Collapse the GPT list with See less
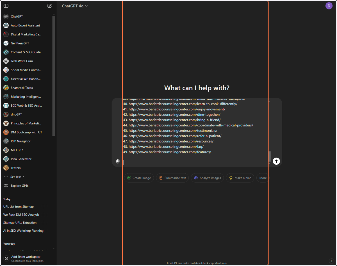337x266 pixels. coord(17,177)
